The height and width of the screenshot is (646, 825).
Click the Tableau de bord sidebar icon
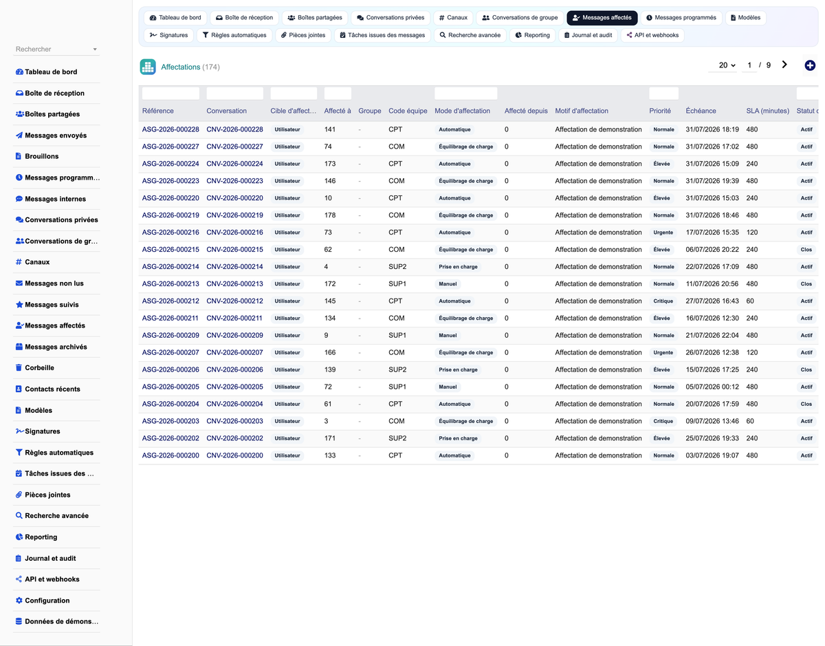19,72
